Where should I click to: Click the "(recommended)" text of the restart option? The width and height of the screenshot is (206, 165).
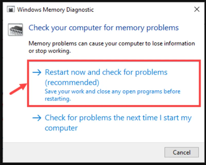pos(72,83)
